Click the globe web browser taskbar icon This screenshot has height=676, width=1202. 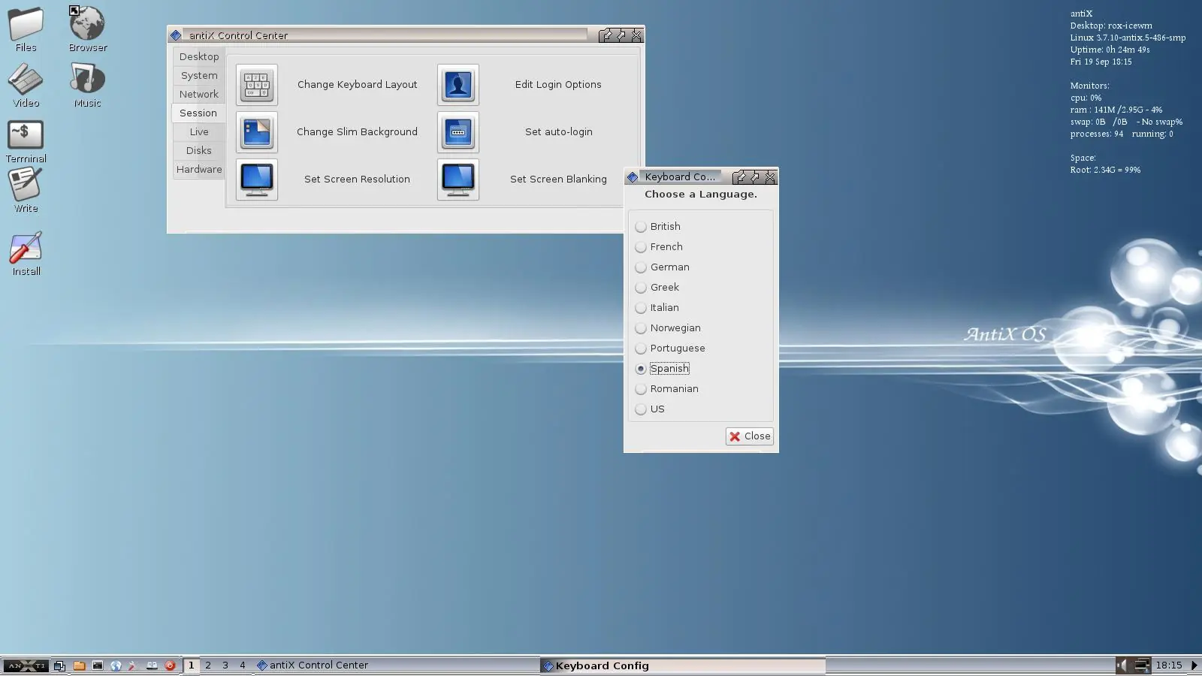(x=116, y=665)
